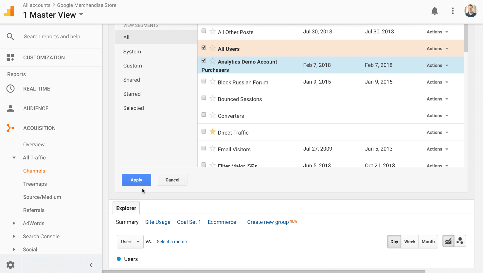Open Actions menu for Converters

click(438, 116)
